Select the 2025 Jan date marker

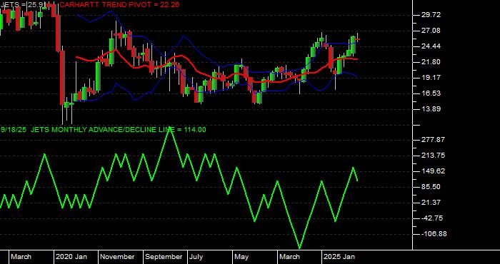339,257
